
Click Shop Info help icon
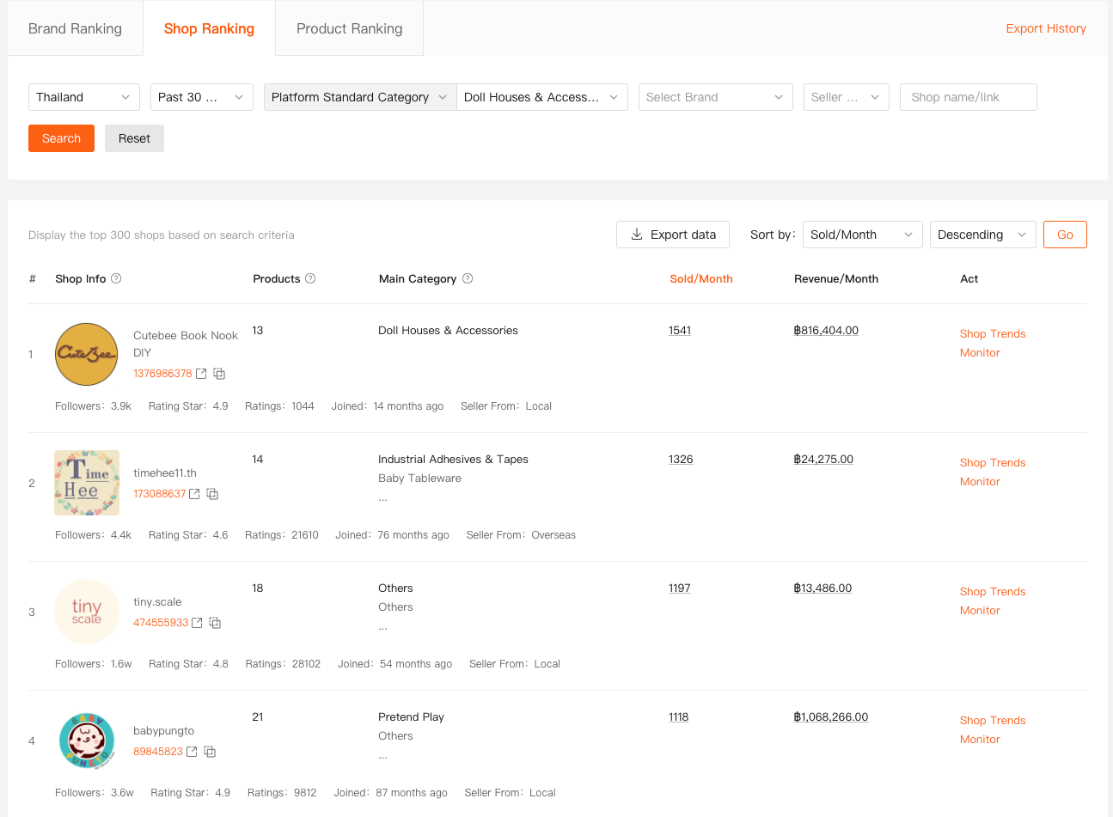pyautogui.click(x=116, y=278)
